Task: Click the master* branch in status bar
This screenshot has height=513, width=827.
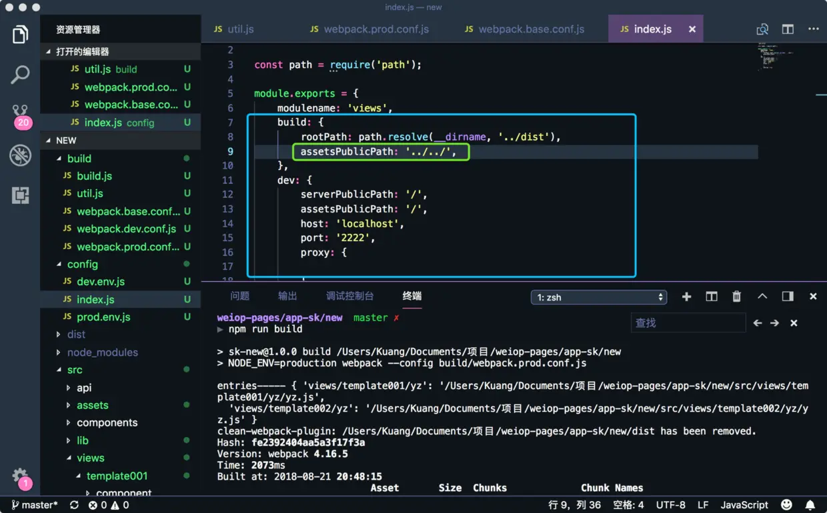Action: pyautogui.click(x=35, y=505)
